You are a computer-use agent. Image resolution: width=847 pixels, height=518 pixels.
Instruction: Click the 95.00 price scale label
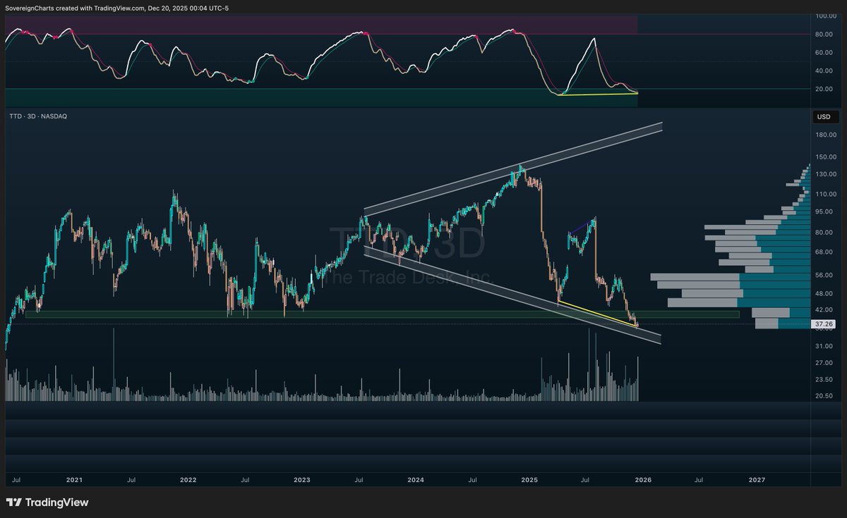coord(824,211)
